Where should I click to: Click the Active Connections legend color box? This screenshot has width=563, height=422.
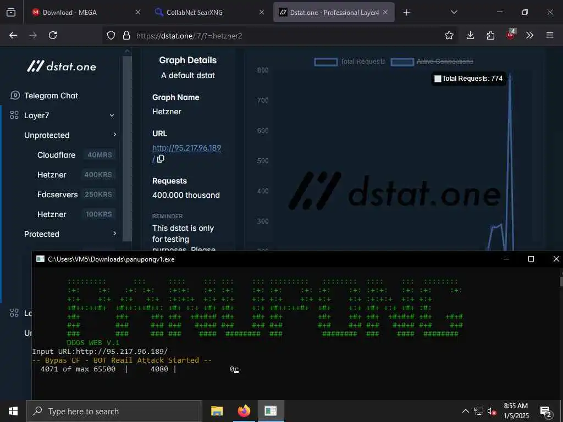pos(402,62)
